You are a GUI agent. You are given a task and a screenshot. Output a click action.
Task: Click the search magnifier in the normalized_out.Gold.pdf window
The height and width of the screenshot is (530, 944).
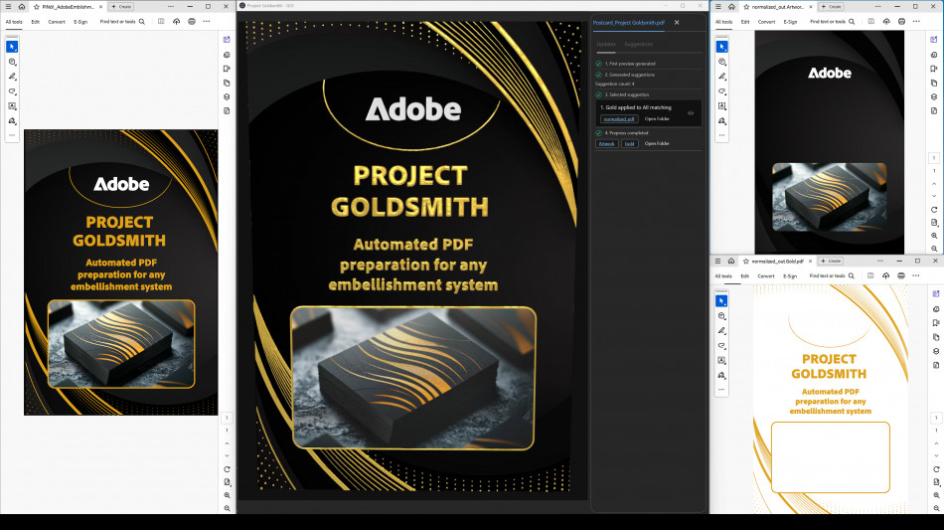point(852,275)
